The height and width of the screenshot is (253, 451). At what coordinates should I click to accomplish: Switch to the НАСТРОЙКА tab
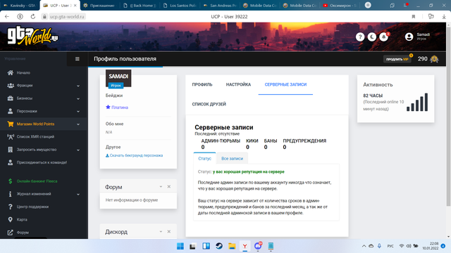pos(238,84)
